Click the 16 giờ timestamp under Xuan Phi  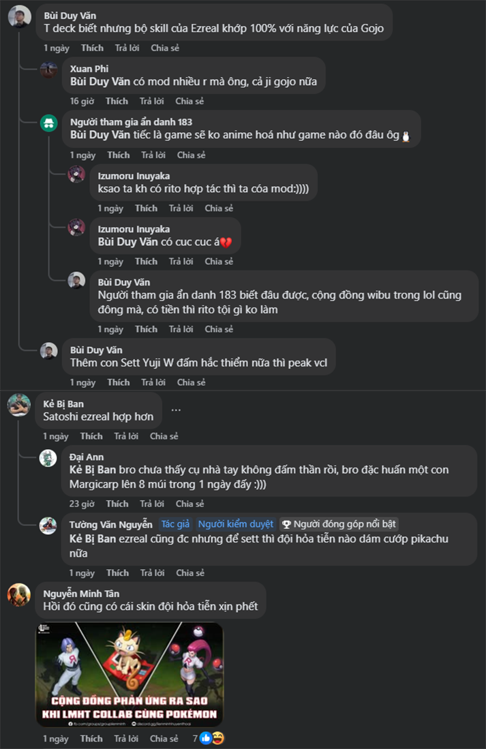81,101
